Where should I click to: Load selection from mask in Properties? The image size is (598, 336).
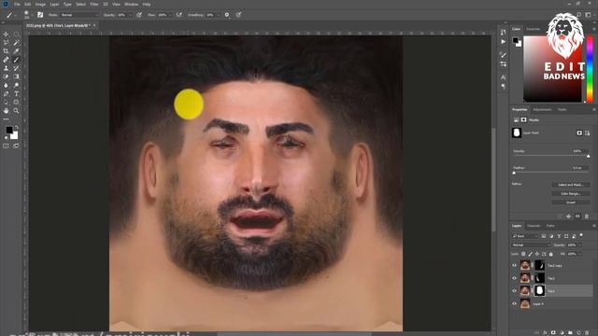pos(560,217)
